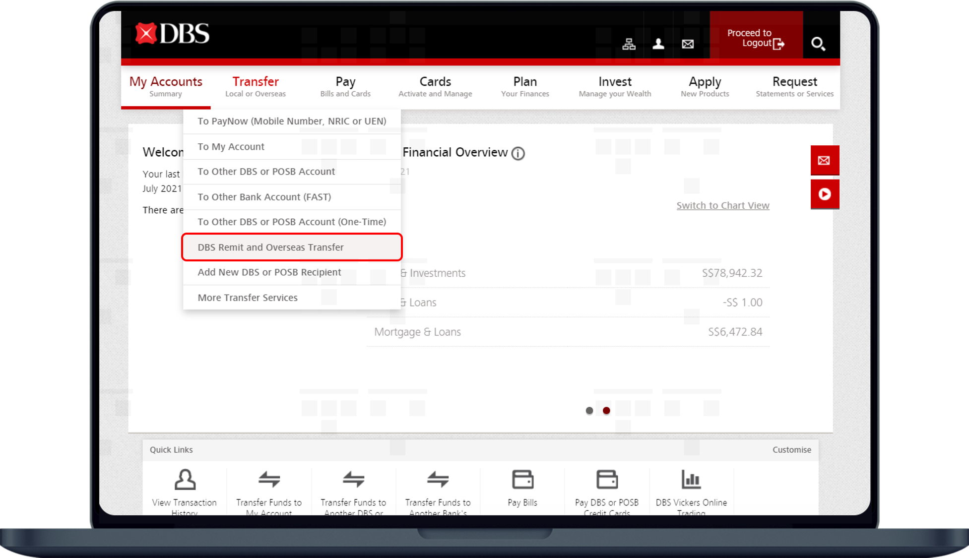
Task: Click the red floating mail icon
Action: point(825,160)
